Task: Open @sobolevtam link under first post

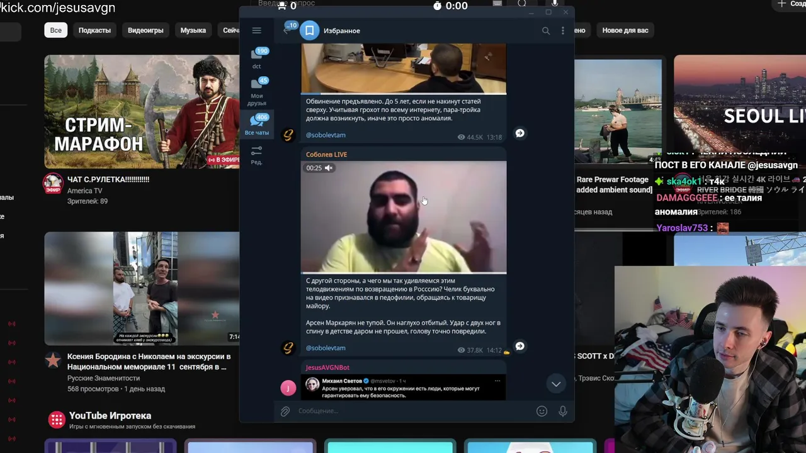Action: (x=326, y=135)
